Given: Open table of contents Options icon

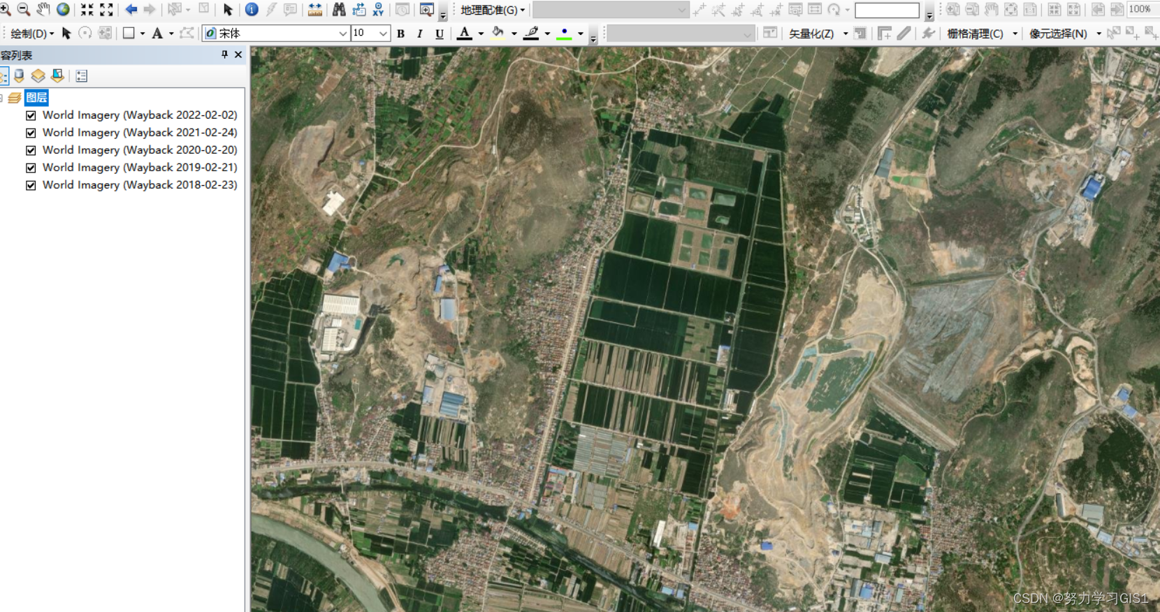Looking at the screenshot, I should click(82, 75).
